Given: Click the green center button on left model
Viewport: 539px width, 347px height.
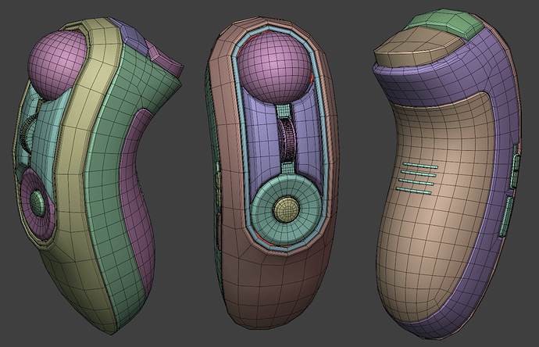Looking at the screenshot, I should (x=37, y=203).
